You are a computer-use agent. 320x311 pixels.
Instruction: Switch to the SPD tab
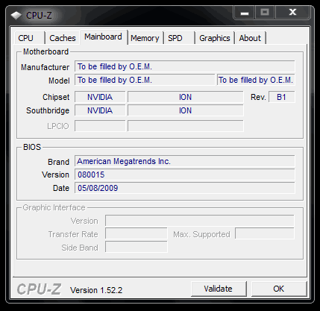tap(179, 38)
